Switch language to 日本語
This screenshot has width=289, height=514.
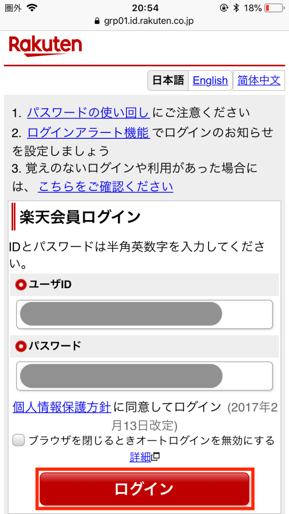(168, 80)
